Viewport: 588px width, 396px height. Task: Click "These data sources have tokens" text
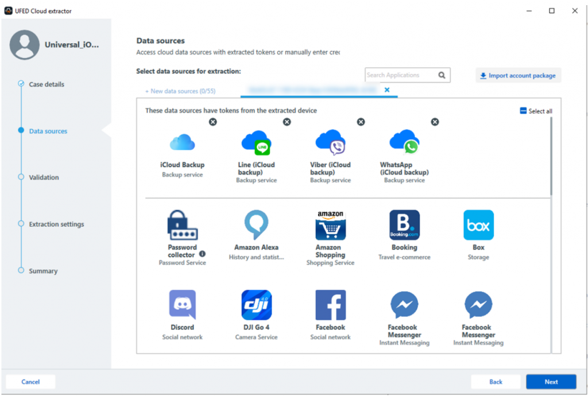231,111
